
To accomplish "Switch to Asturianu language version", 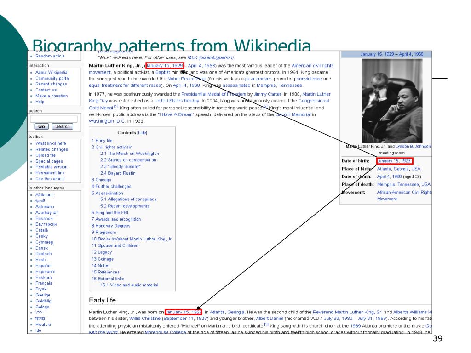I will pyautogui.click(x=45, y=207).
